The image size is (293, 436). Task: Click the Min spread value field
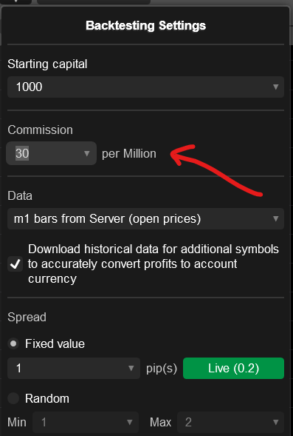click(x=86, y=423)
